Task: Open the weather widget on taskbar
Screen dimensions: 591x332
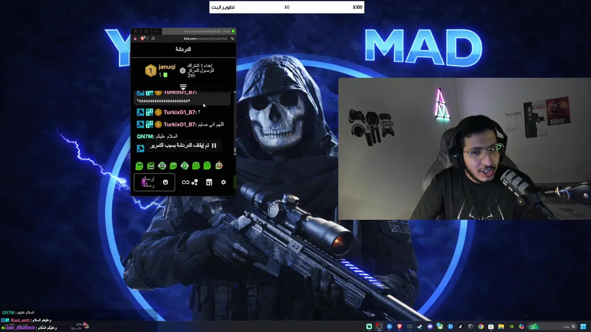Action: (80, 326)
